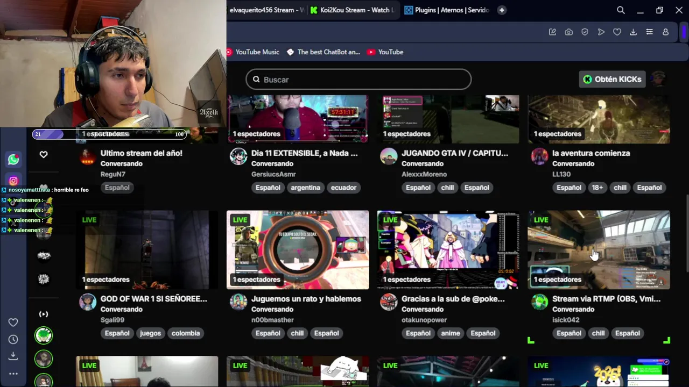The width and height of the screenshot is (689, 387).
Task: Open stream GOD OF WAR 1 SI SEÑOREE
Action: pos(154,299)
